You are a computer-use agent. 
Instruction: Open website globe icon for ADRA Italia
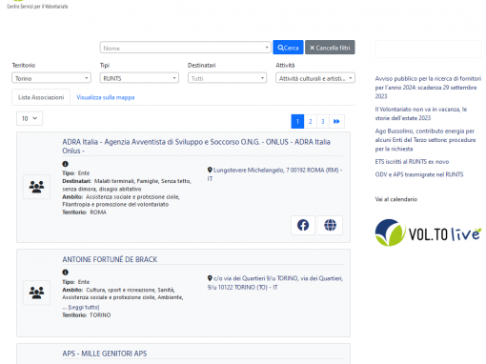[x=330, y=225]
